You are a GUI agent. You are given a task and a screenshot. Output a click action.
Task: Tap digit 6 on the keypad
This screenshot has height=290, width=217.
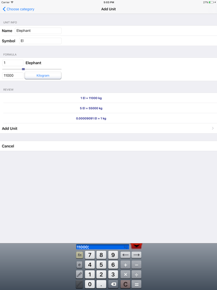pyautogui.click(x=113, y=265)
